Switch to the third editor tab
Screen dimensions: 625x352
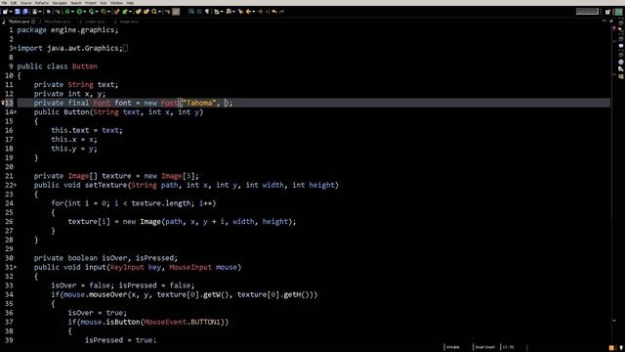coord(94,22)
